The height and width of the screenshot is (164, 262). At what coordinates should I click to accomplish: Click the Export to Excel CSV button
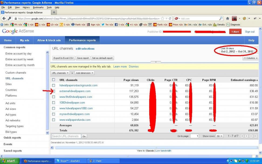(64, 58)
